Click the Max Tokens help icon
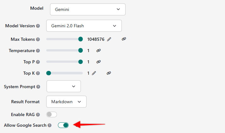The image size is (225, 133). (38, 40)
